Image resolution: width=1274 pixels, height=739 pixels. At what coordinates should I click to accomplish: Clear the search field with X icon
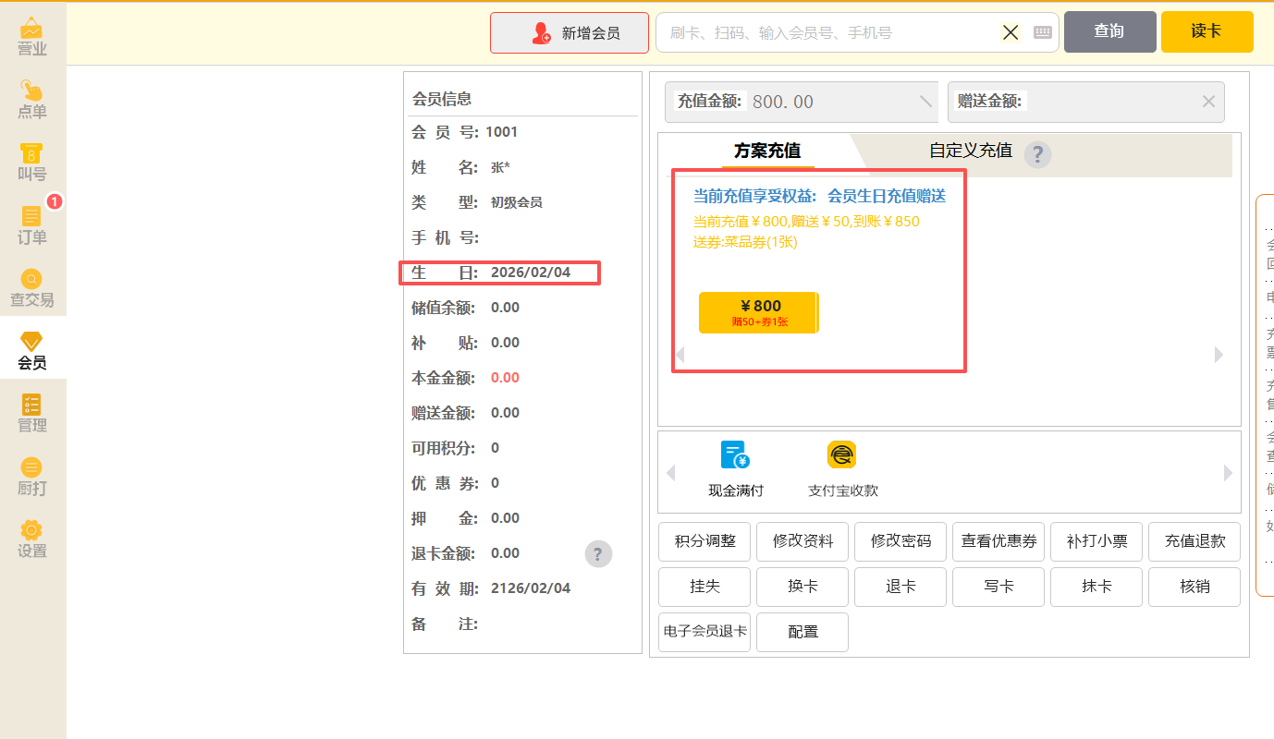tap(1011, 32)
